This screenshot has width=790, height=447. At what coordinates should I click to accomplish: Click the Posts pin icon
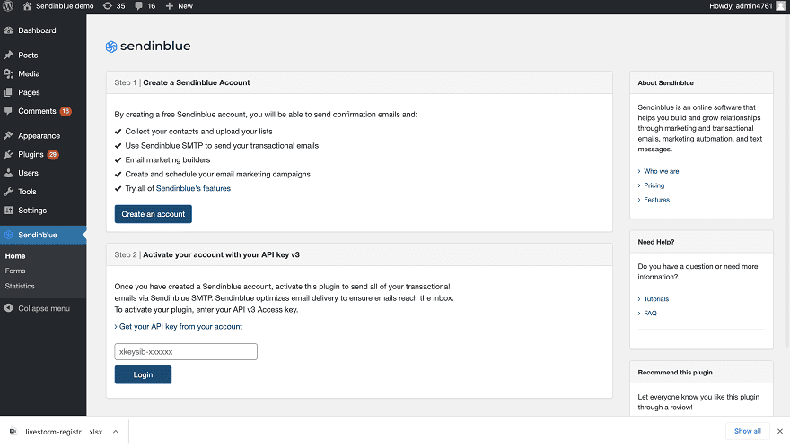tap(9, 55)
